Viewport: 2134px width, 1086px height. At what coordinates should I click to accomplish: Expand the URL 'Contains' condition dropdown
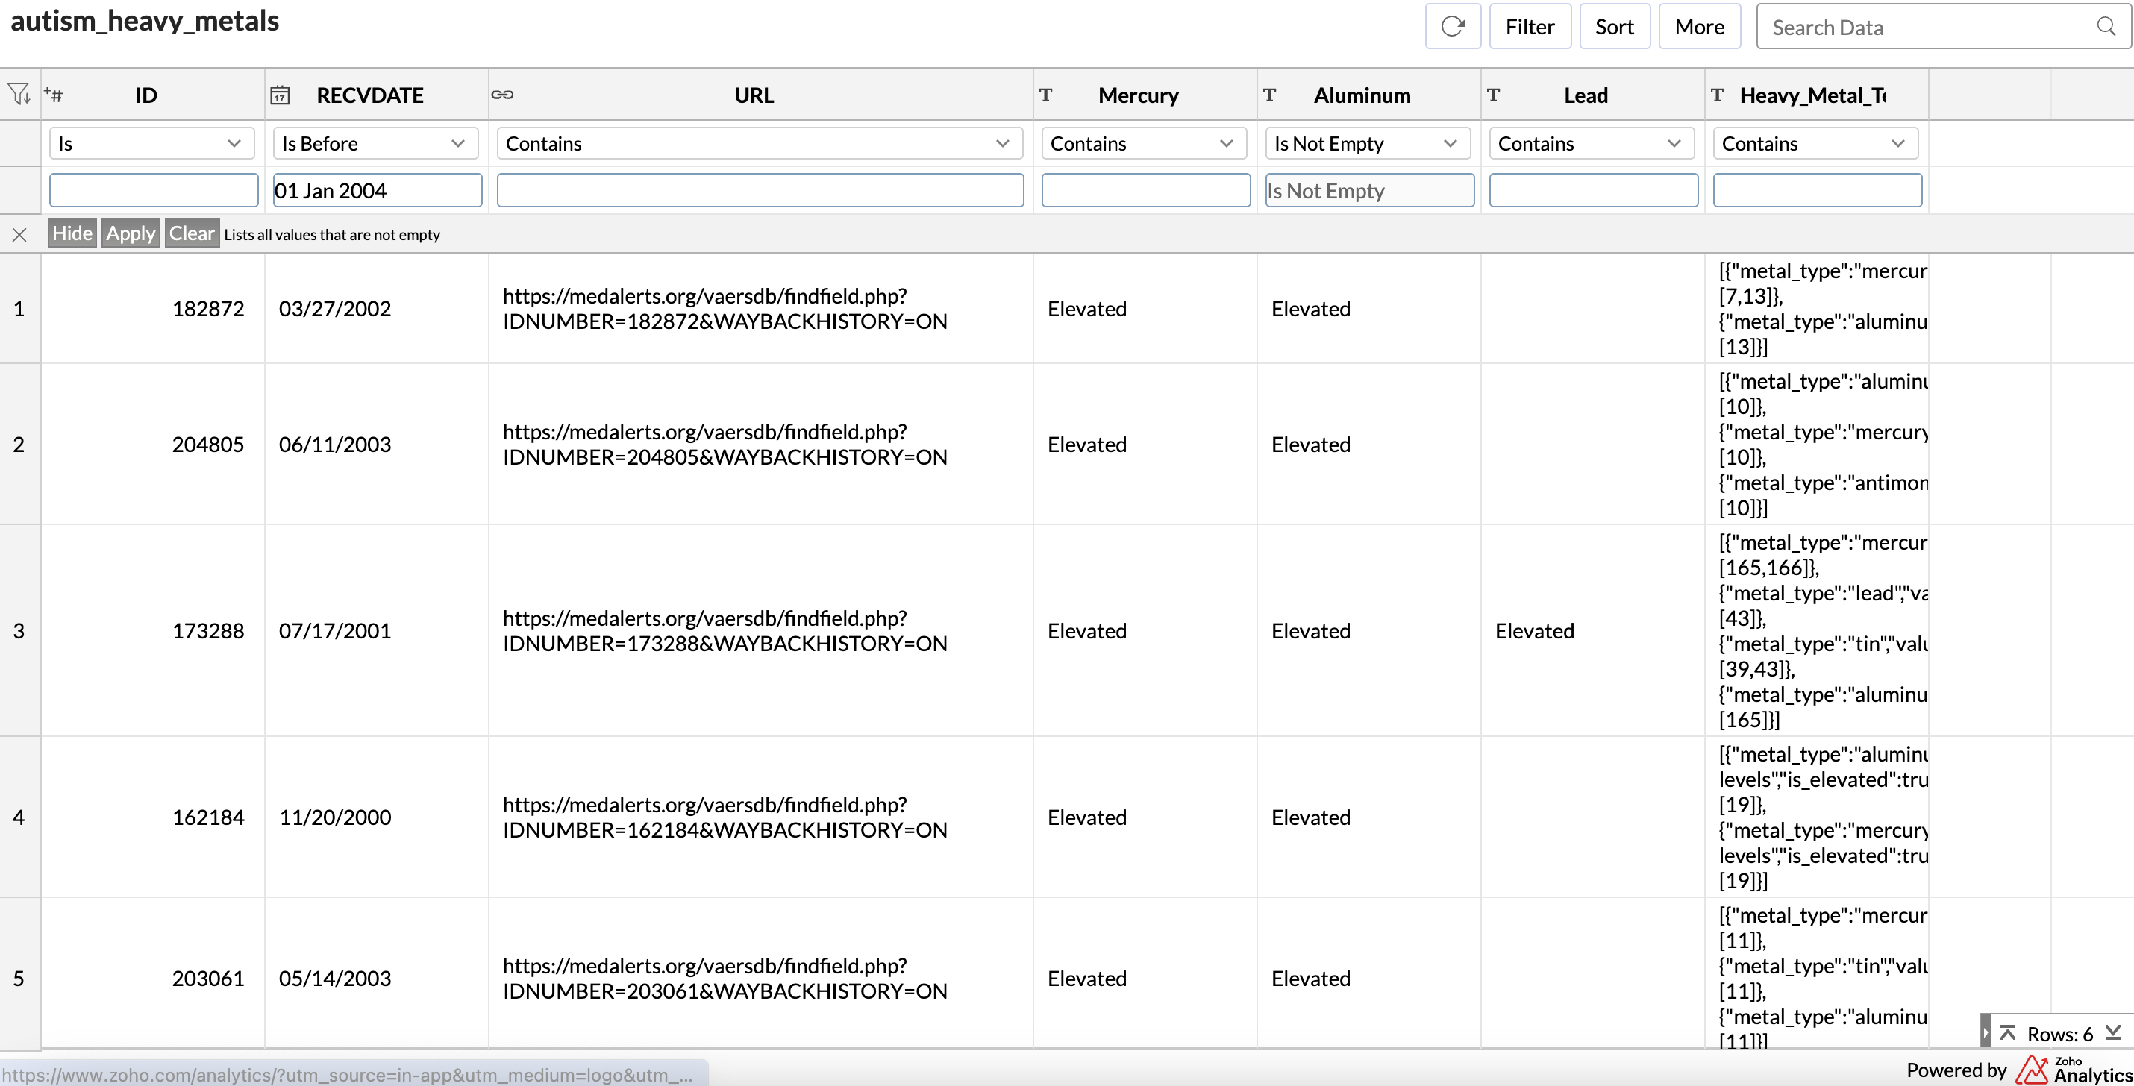pos(759,143)
